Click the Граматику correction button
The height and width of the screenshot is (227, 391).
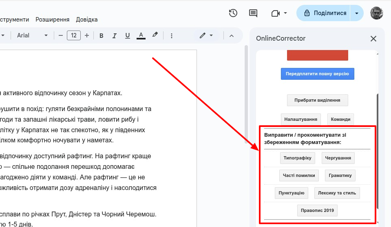[x=340, y=175]
